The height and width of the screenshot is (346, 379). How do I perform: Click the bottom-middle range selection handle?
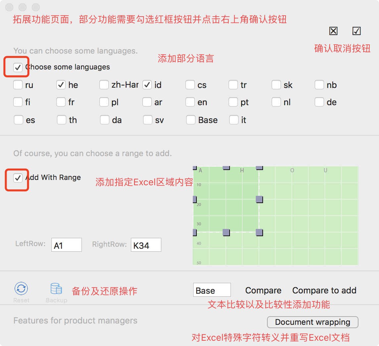[x=226, y=233]
